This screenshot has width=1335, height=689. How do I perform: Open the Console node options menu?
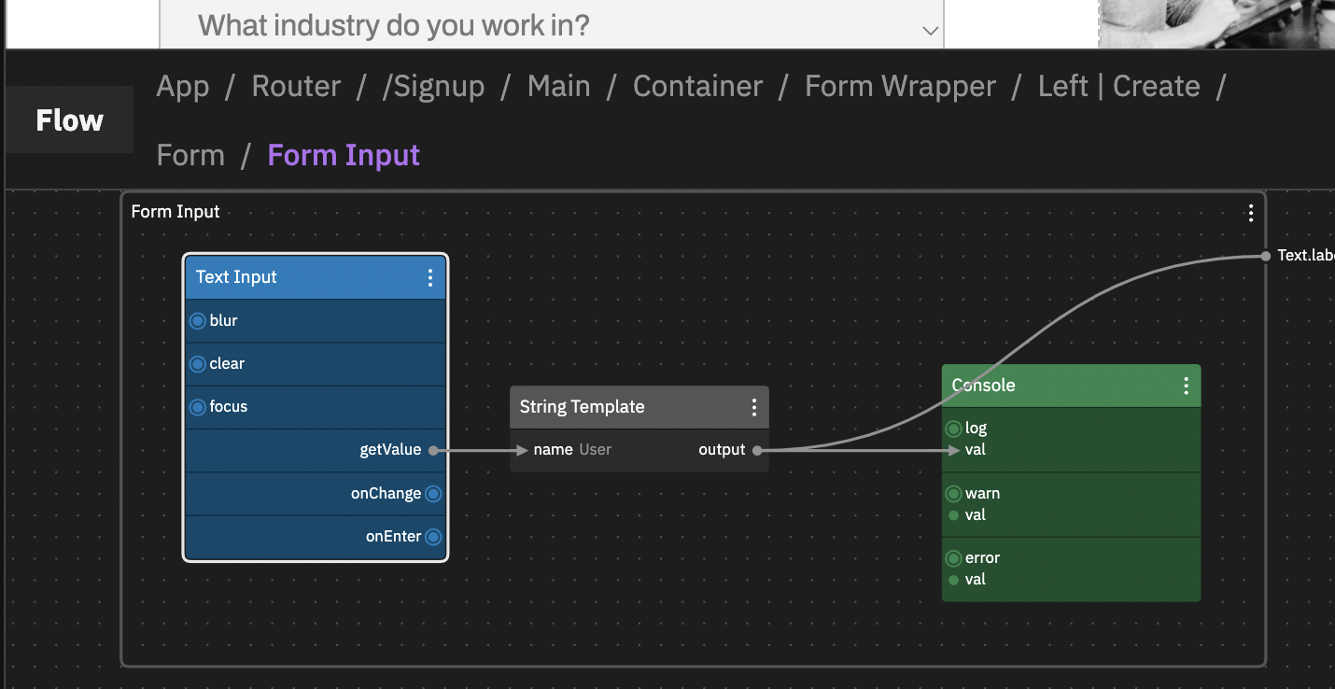coord(1186,385)
